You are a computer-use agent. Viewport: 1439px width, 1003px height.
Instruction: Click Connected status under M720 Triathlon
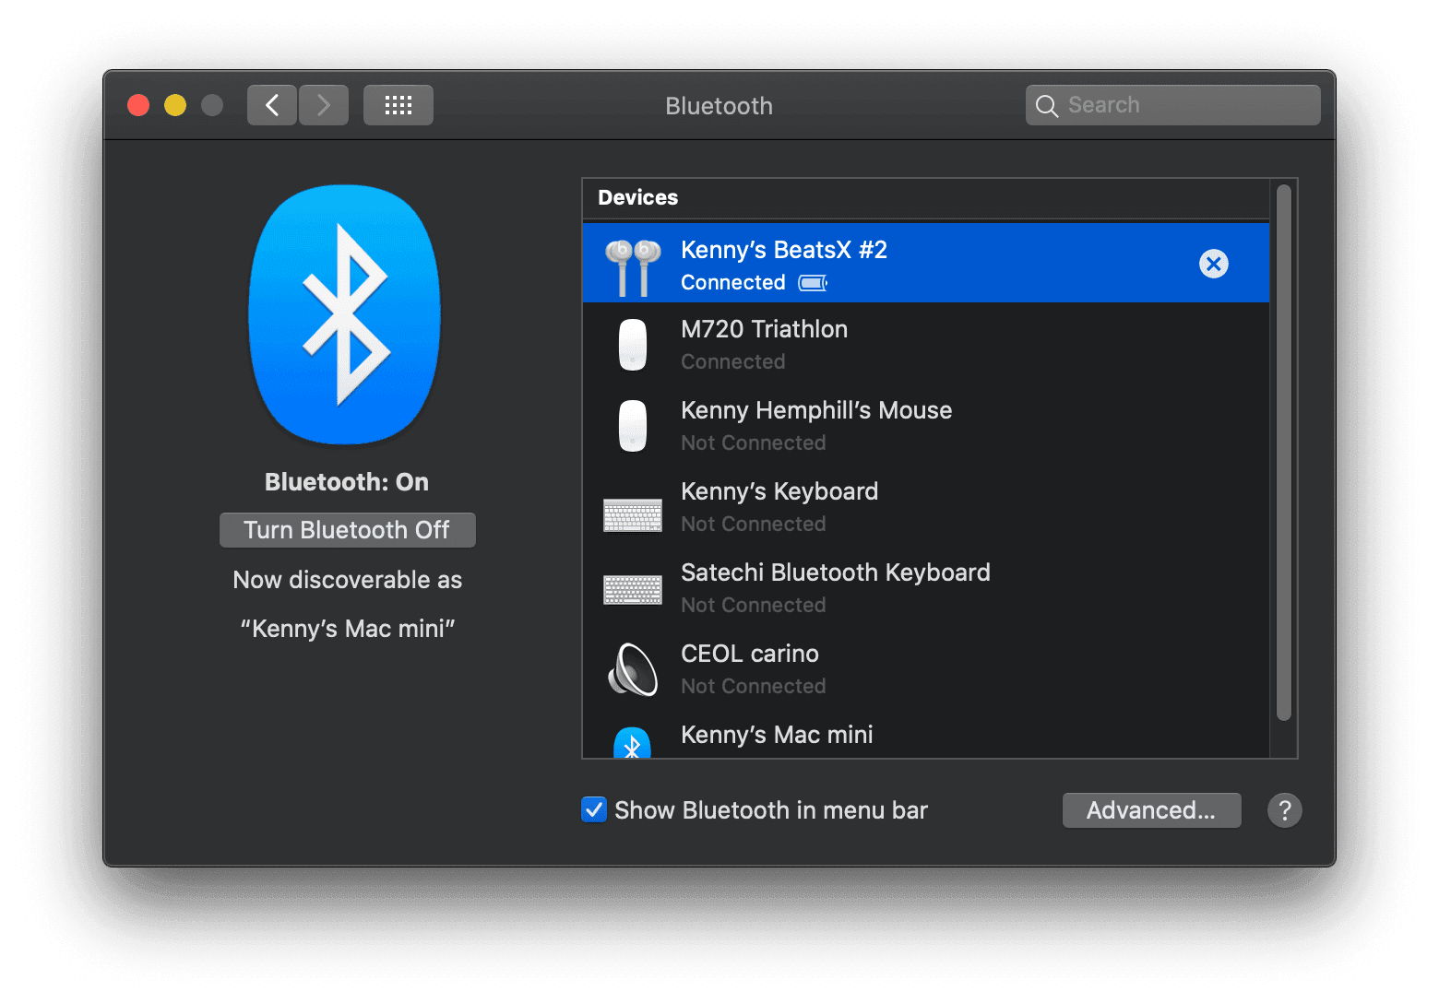(733, 362)
